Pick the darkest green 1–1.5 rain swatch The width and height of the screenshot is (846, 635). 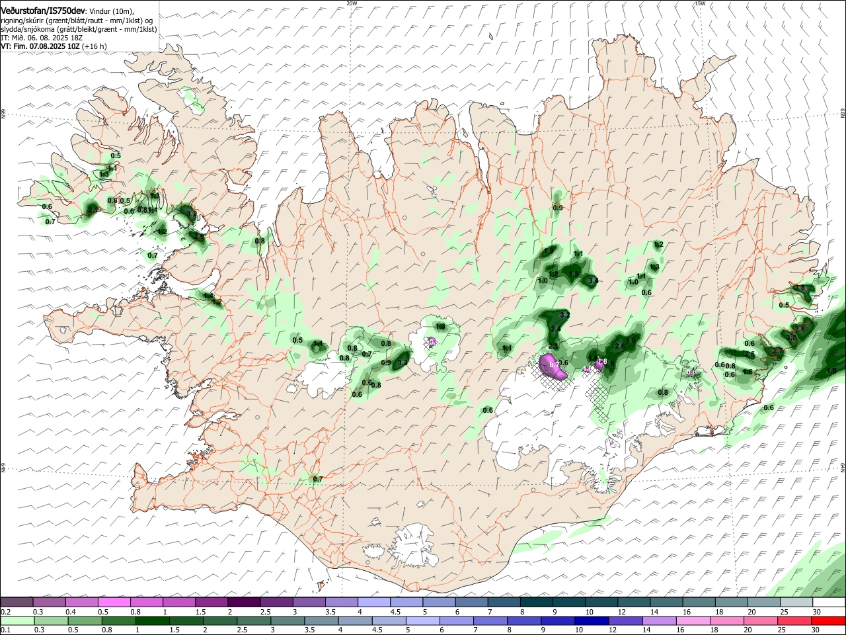[x=152, y=620]
